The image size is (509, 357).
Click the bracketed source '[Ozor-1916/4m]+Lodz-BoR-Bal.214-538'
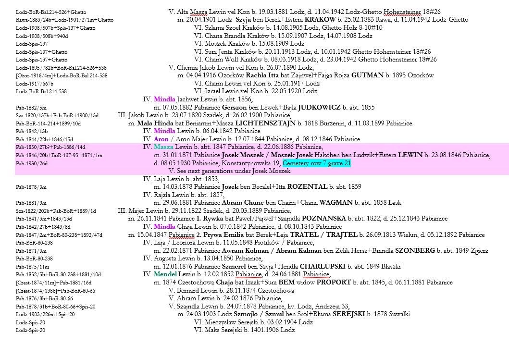pyautogui.click(x=62, y=75)
